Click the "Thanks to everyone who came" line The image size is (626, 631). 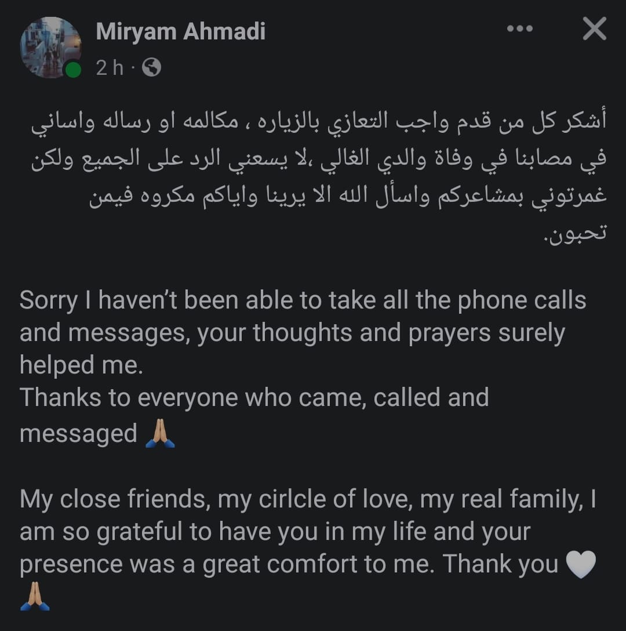[254, 398]
